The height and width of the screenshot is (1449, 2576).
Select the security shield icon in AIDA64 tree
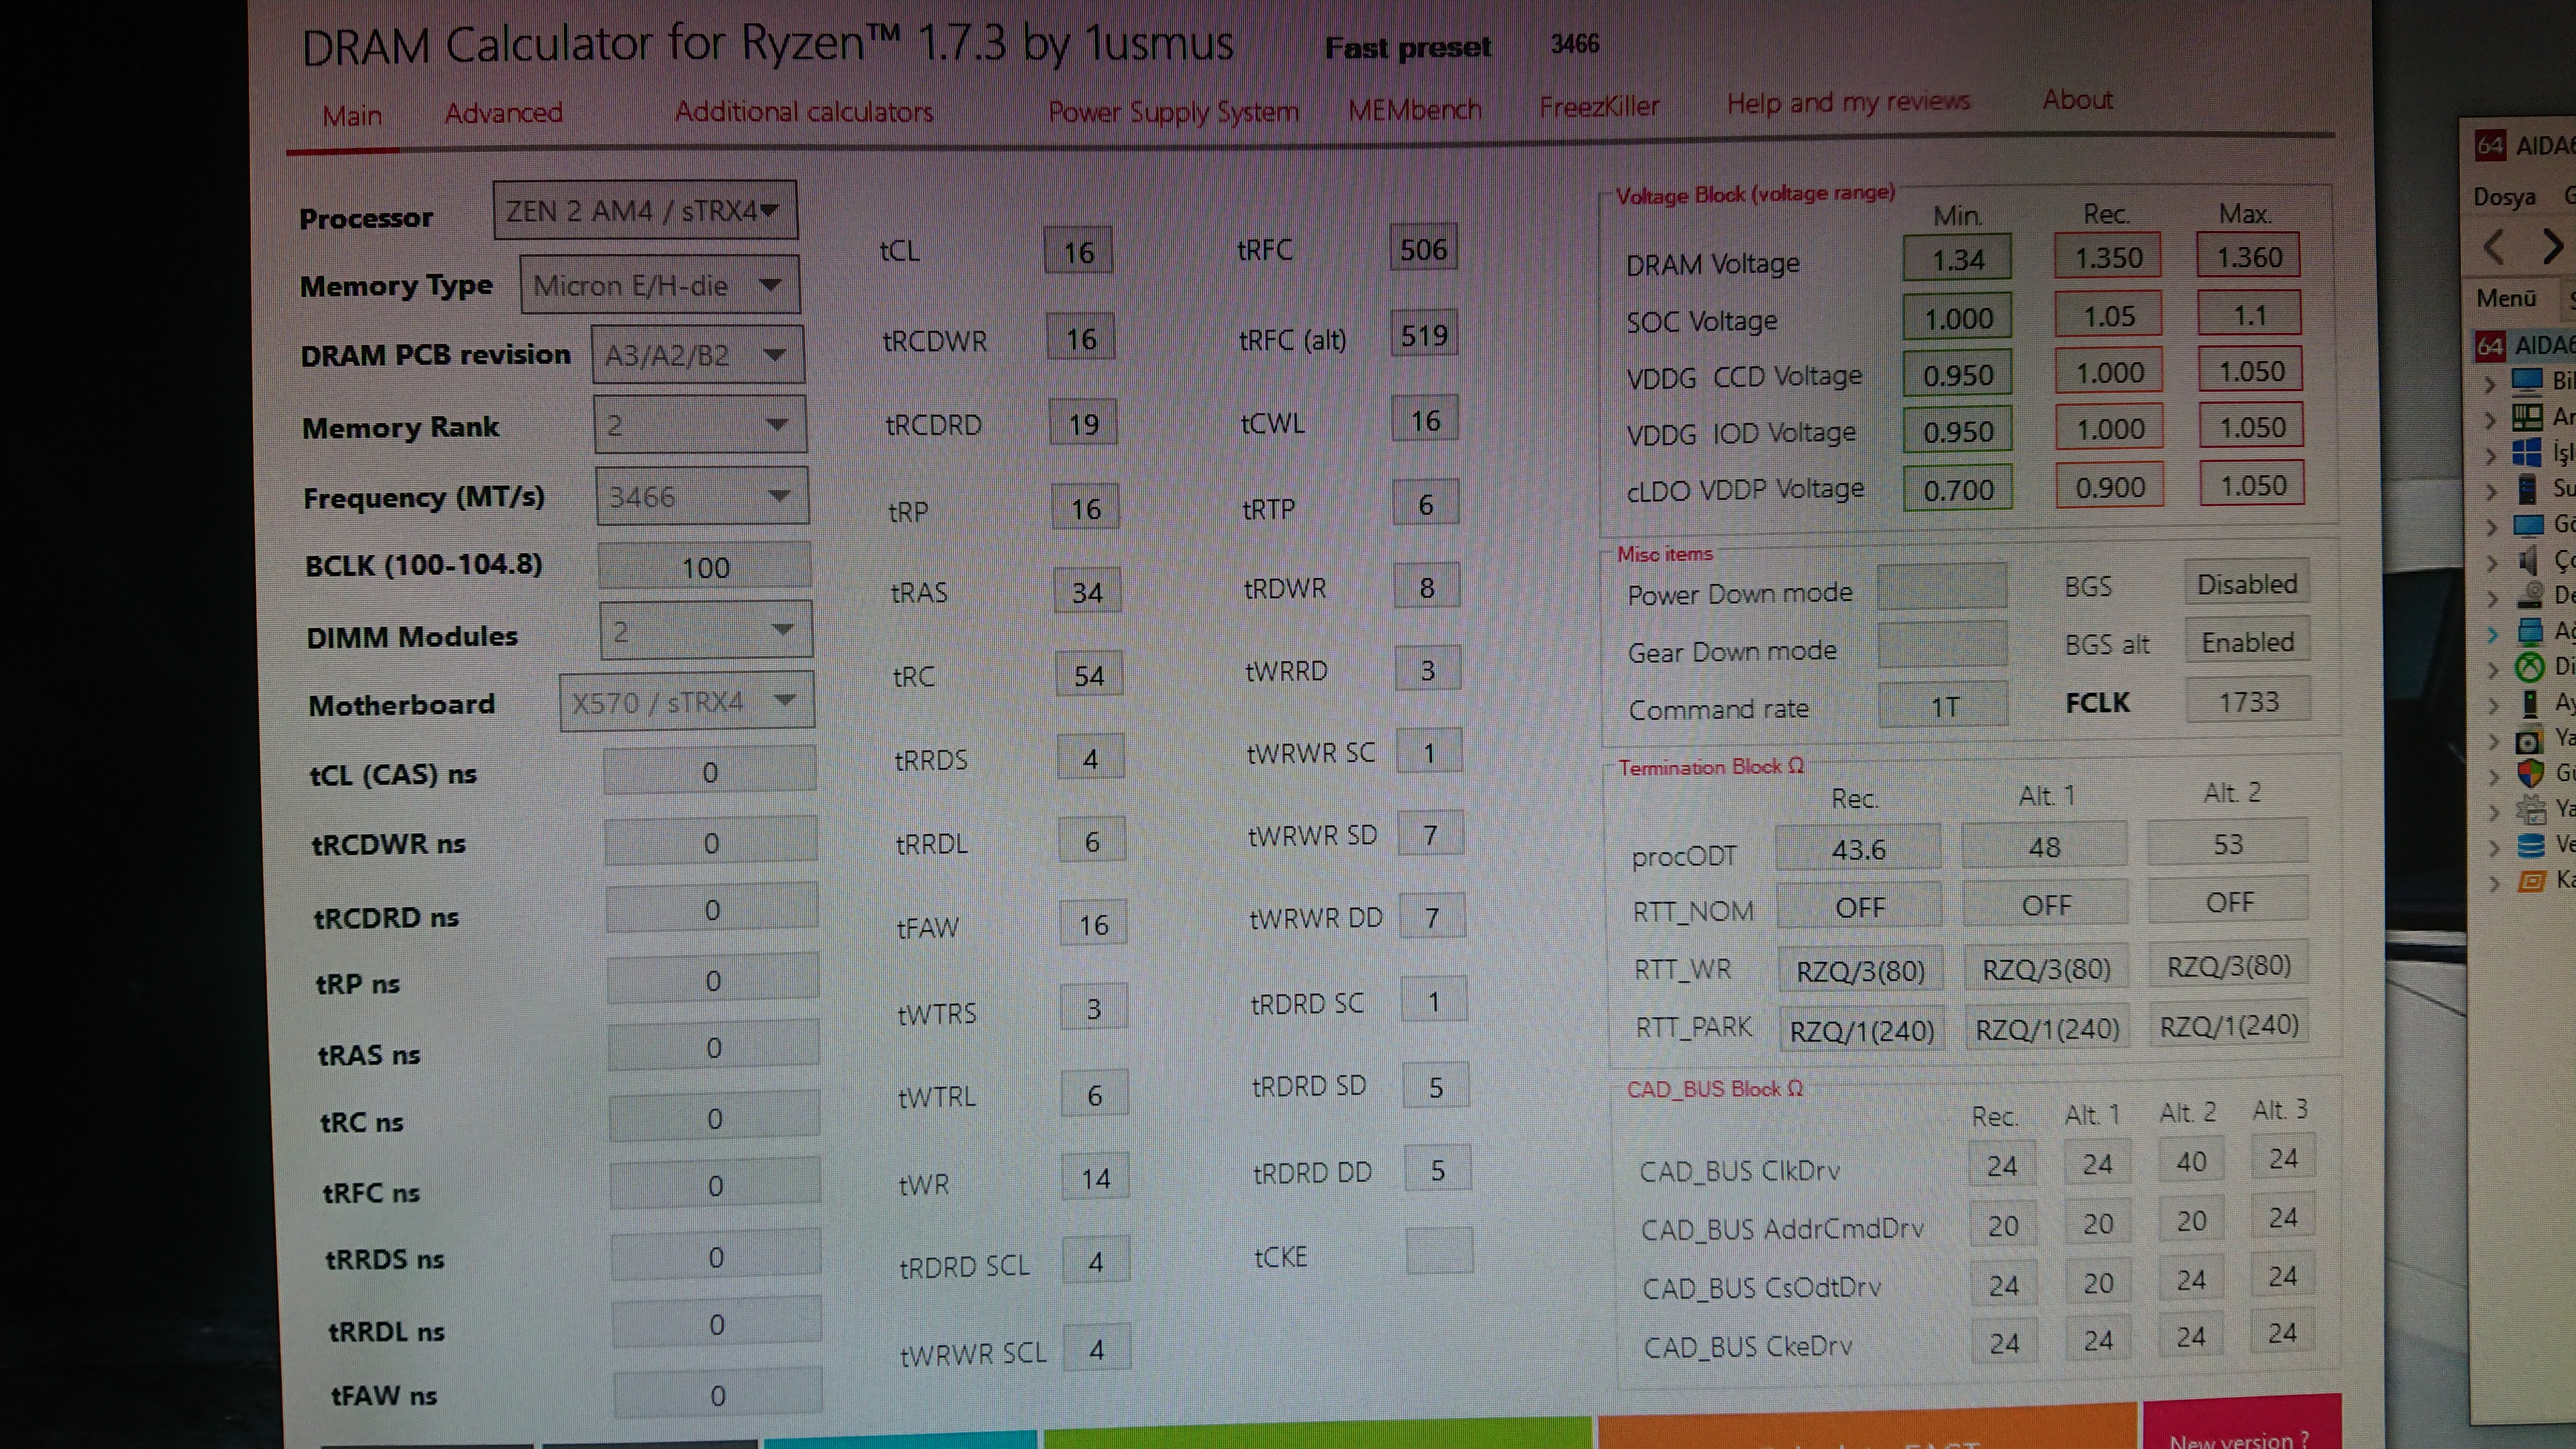click(x=2530, y=774)
